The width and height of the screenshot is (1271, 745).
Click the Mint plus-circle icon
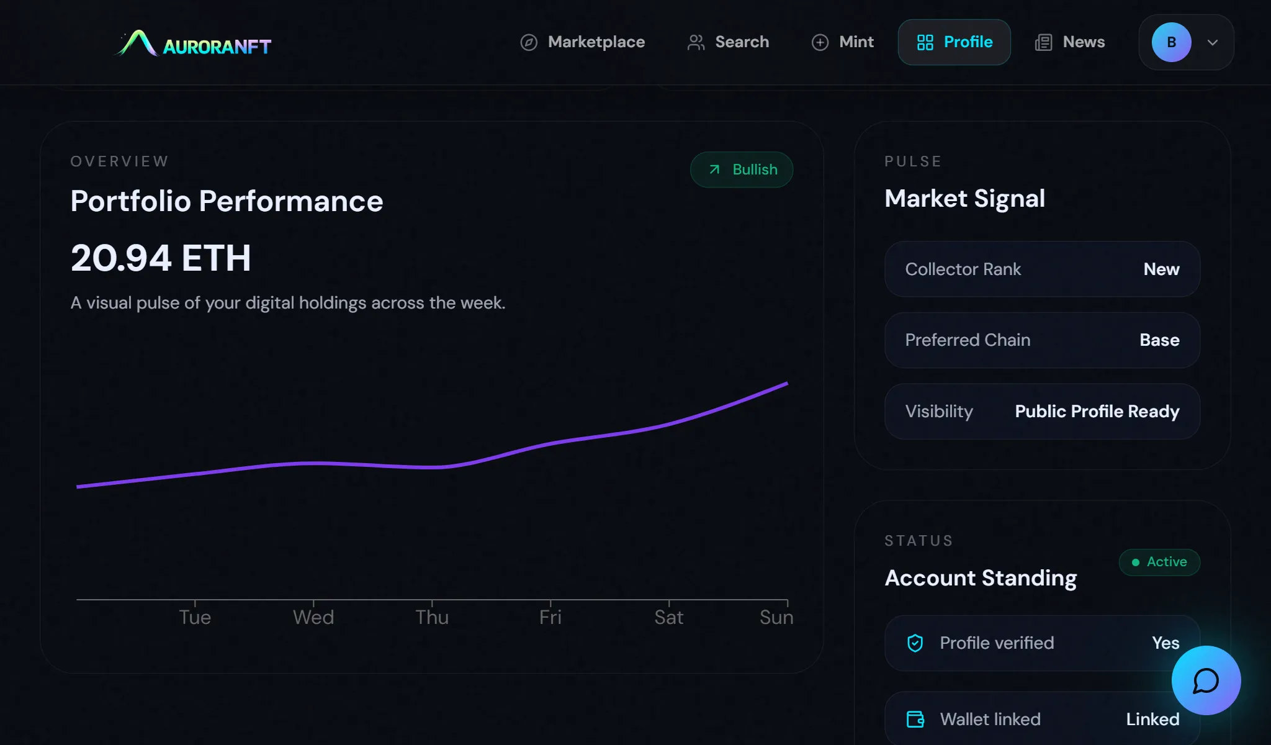(x=820, y=42)
